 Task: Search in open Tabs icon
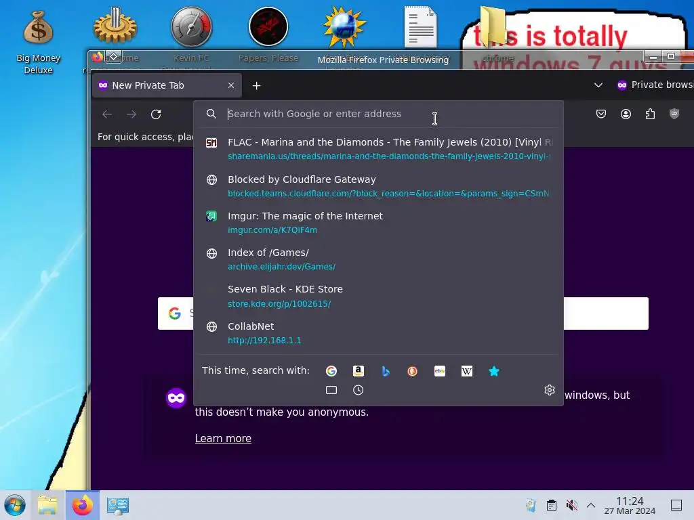(331, 390)
